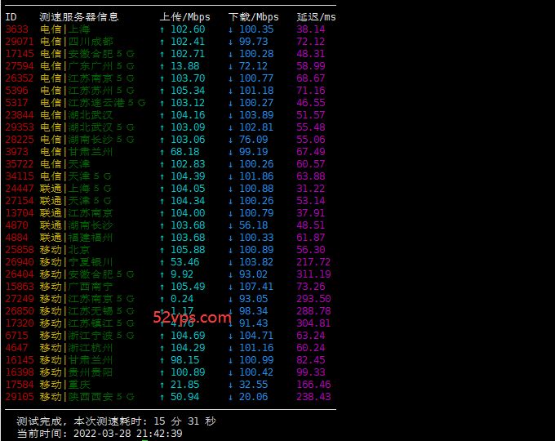Image resolution: width=555 pixels, height=441 pixels.
Task: Select server ID 26352
Action: pyautogui.click(x=20, y=78)
